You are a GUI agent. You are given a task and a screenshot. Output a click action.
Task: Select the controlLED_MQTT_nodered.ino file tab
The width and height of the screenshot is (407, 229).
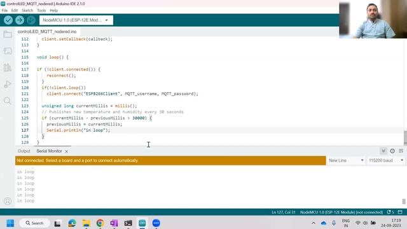pos(47,31)
